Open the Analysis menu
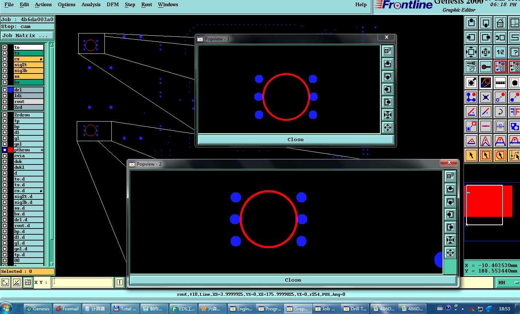This screenshot has height=314, width=520. pos(91,4)
